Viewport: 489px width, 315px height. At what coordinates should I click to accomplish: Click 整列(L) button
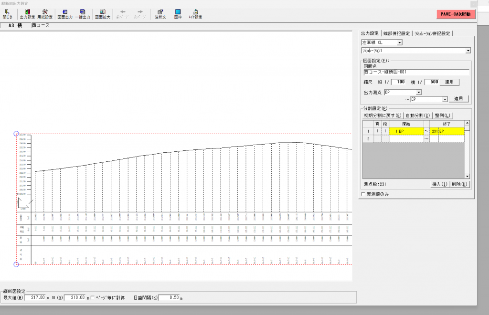443,115
